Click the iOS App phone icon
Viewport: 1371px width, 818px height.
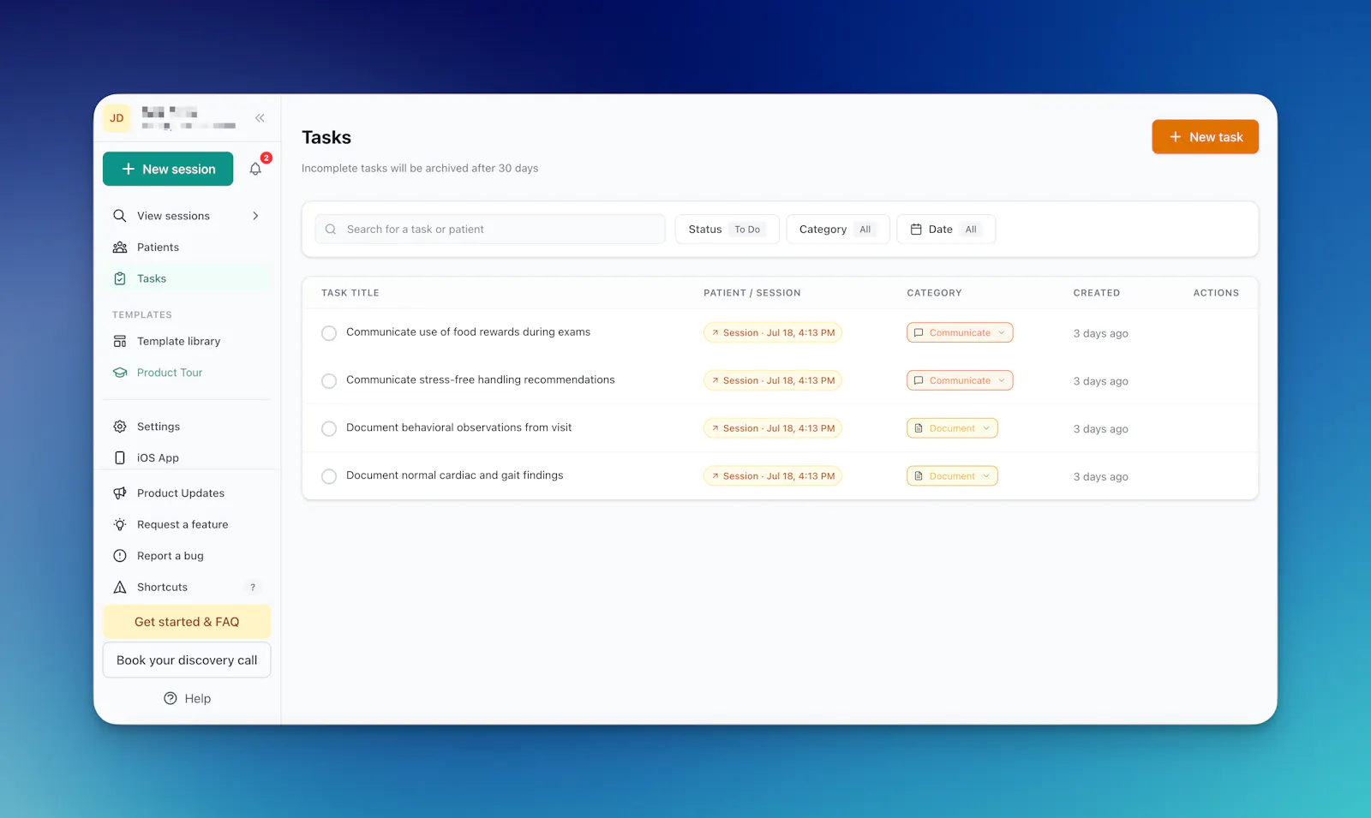pyautogui.click(x=120, y=457)
